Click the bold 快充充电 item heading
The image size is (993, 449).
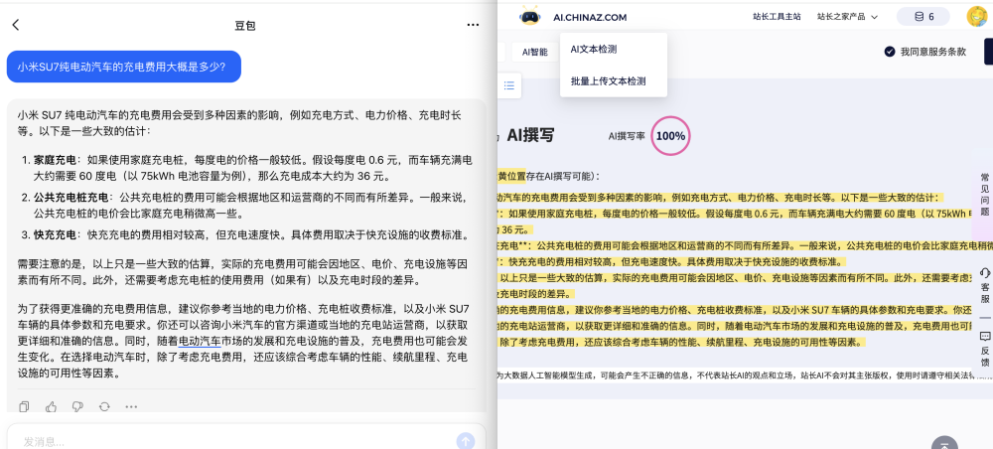(55, 235)
